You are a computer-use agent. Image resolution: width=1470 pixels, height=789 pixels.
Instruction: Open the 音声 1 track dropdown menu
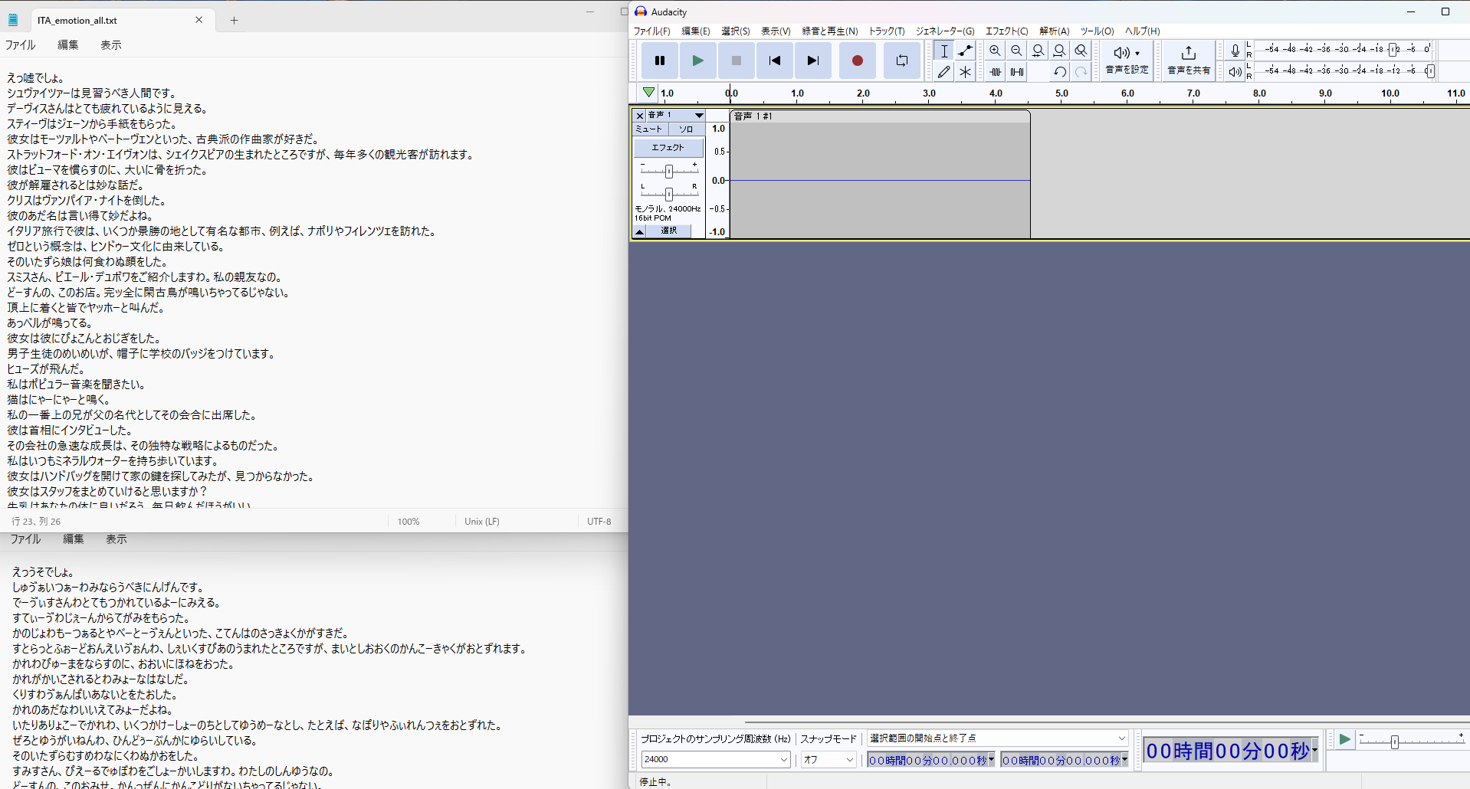(676, 116)
